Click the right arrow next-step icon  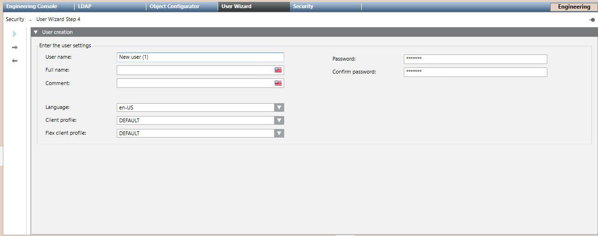(15, 47)
